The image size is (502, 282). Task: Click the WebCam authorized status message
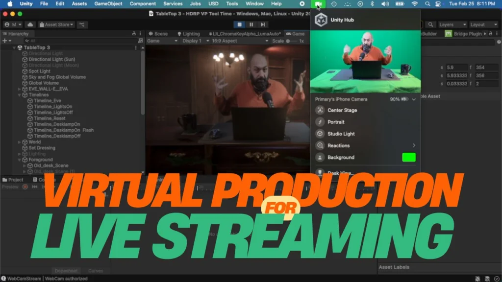click(66, 279)
